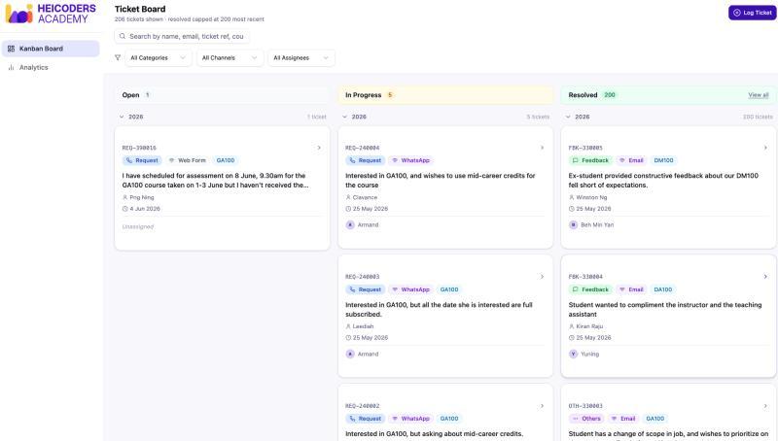Click the Kanban Board grid icon
778x441 pixels.
tap(11, 49)
